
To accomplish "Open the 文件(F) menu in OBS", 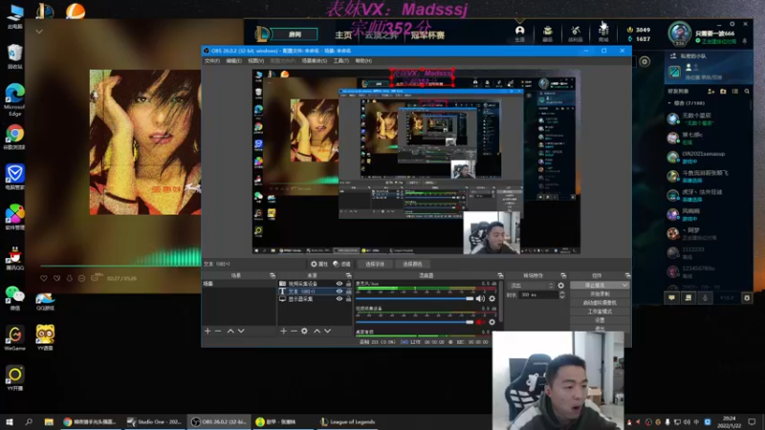I will 212,61.
